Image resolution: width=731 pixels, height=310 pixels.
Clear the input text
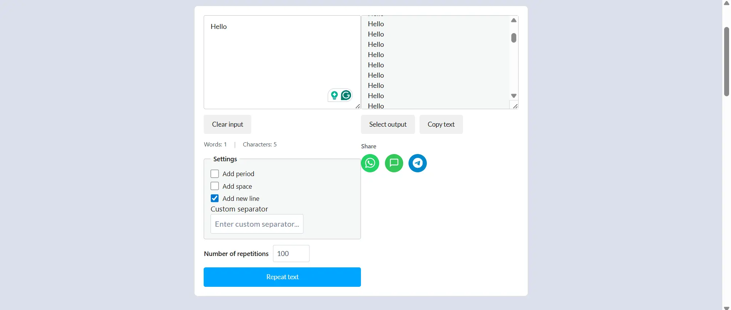pyautogui.click(x=227, y=124)
